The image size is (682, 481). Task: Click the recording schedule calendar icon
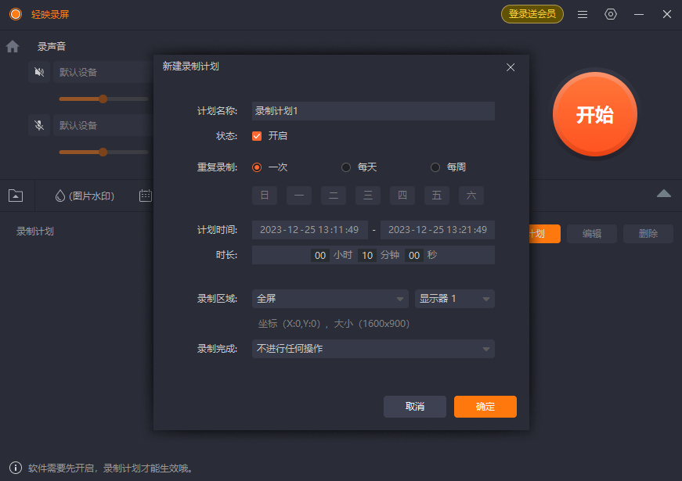click(145, 196)
